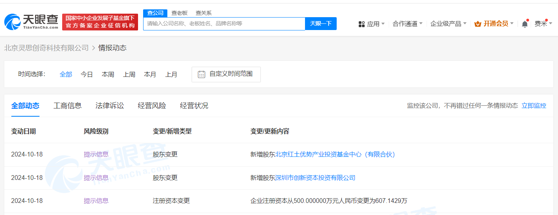Click the red 官方备案企业征信机构 banner

100,22
